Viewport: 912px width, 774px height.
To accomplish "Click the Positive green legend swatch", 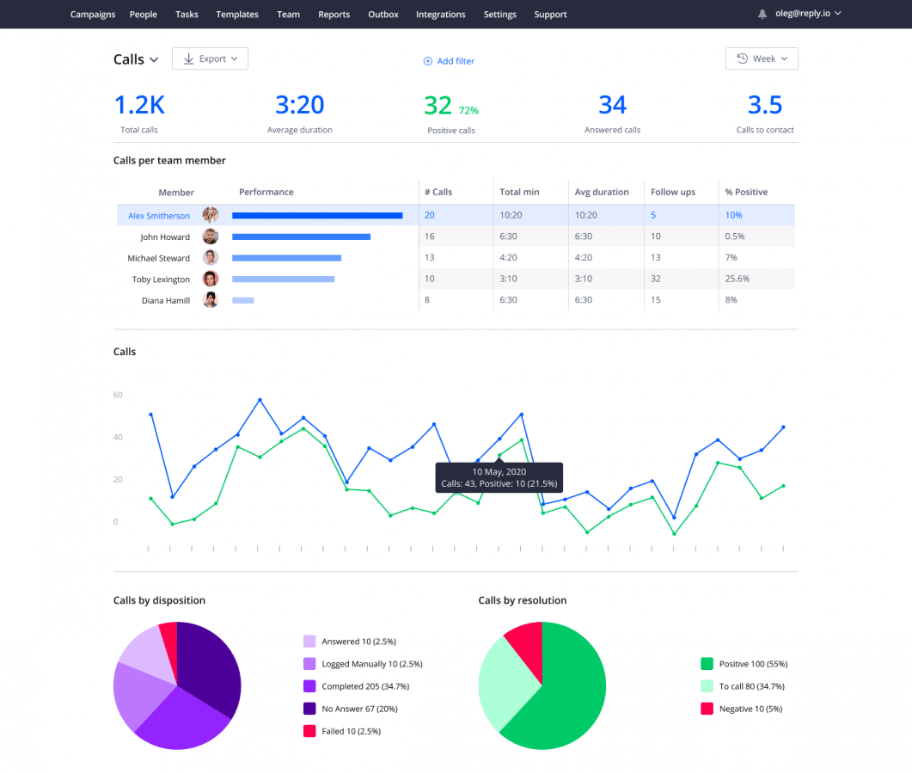I will 707,664.
